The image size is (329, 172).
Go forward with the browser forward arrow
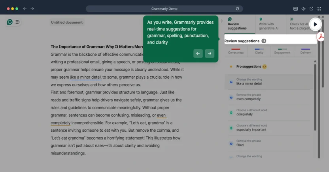coord(32,9)
